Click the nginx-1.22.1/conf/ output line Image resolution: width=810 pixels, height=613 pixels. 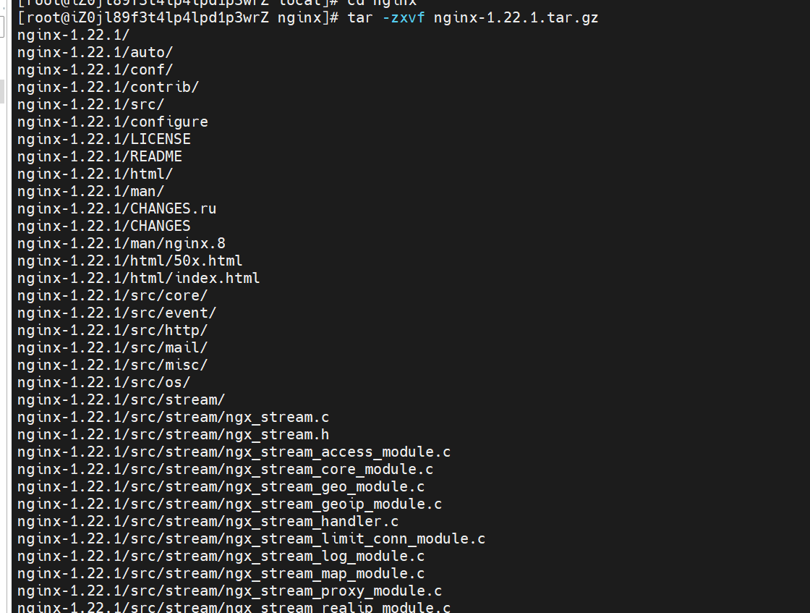tap(95, 69)
